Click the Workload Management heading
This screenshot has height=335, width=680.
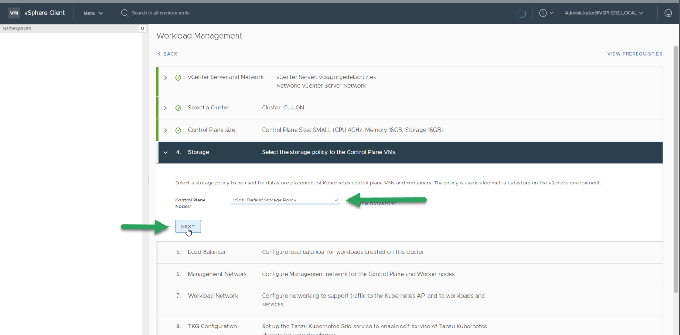pyautogui.click(x=199, y=36)
